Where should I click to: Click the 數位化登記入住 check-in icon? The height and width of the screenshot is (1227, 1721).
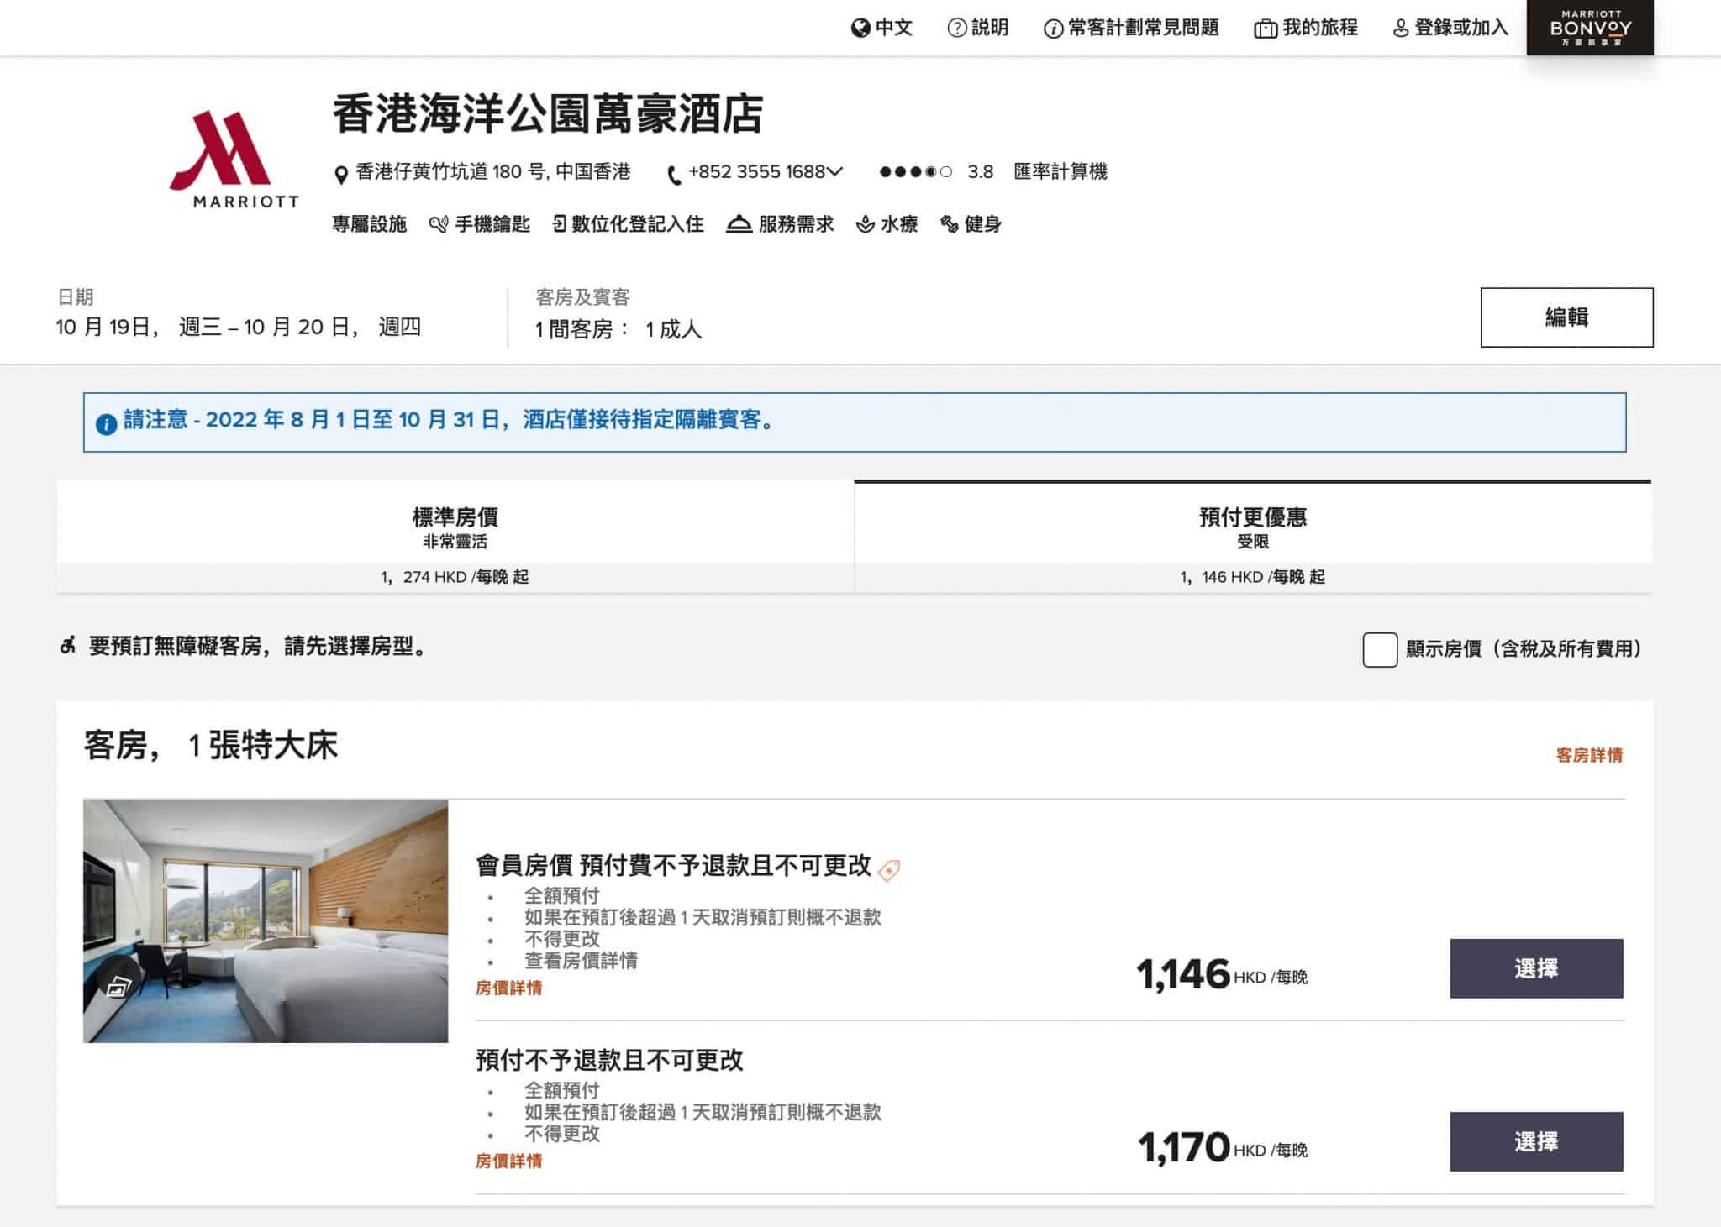point(559,224)
